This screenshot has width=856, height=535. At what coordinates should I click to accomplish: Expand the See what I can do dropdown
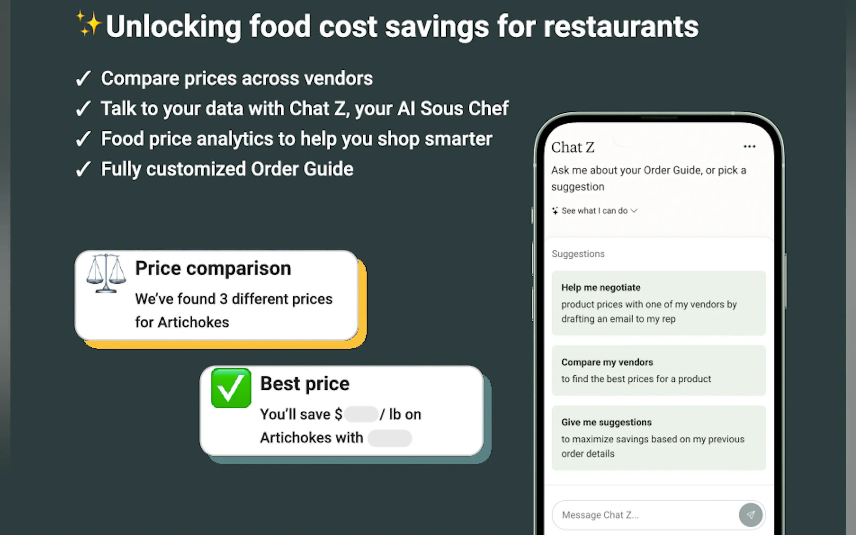pos(594,211)
